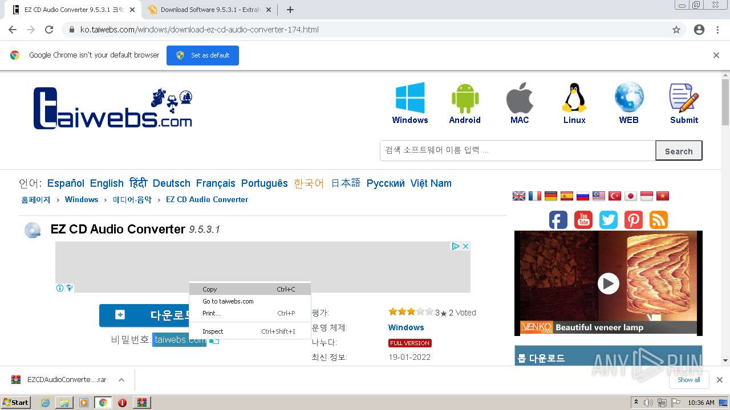Click the Search button
The height and width of the screenshot is (410, 730).
point(679,151)
